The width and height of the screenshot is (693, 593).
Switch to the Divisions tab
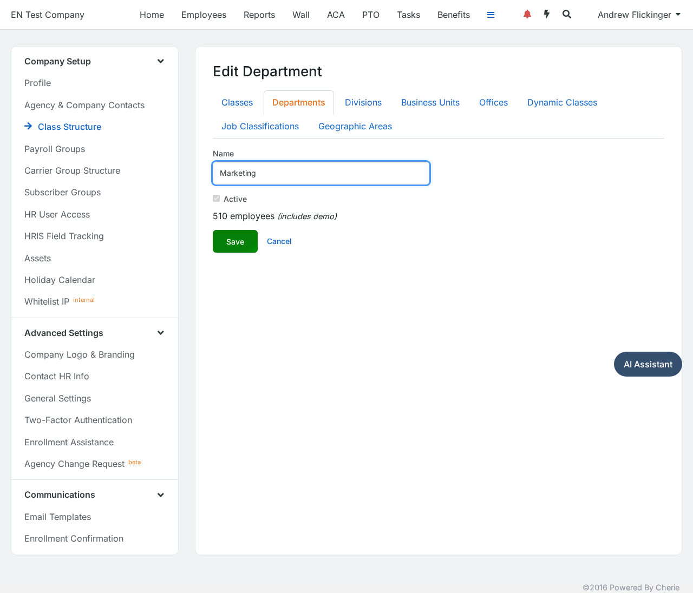click(363, 103)
